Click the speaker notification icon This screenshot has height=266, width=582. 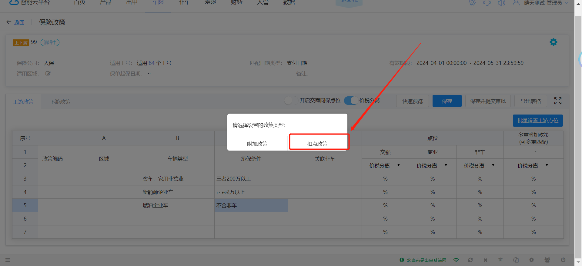[x=501, y=2]
